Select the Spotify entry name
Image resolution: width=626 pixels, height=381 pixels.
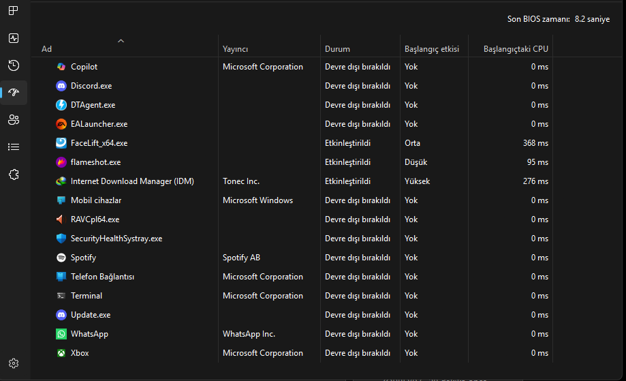(83, 258)
